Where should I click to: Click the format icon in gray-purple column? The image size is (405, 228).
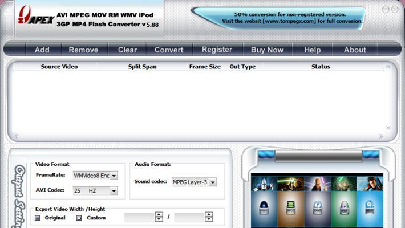[317, 207]
